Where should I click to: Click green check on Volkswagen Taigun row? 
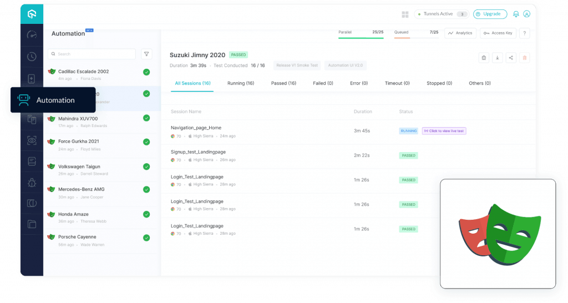146,166
